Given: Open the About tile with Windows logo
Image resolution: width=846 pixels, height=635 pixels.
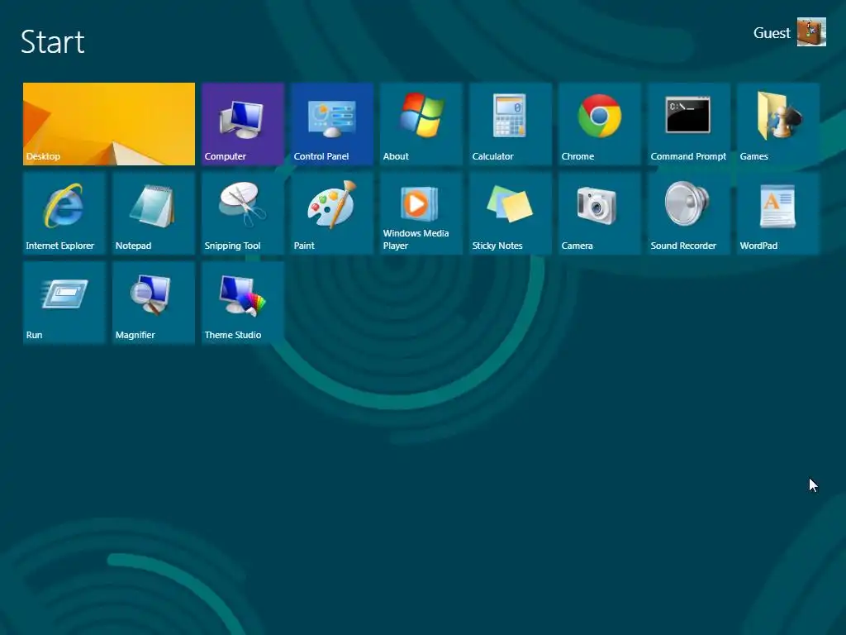Looking at the screenshot, I should point(421,124).
